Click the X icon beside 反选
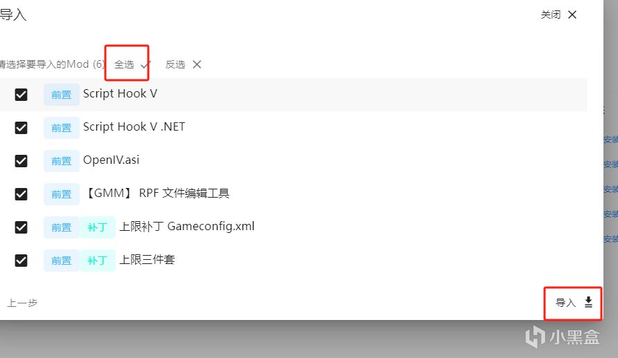 coord(197,64)
